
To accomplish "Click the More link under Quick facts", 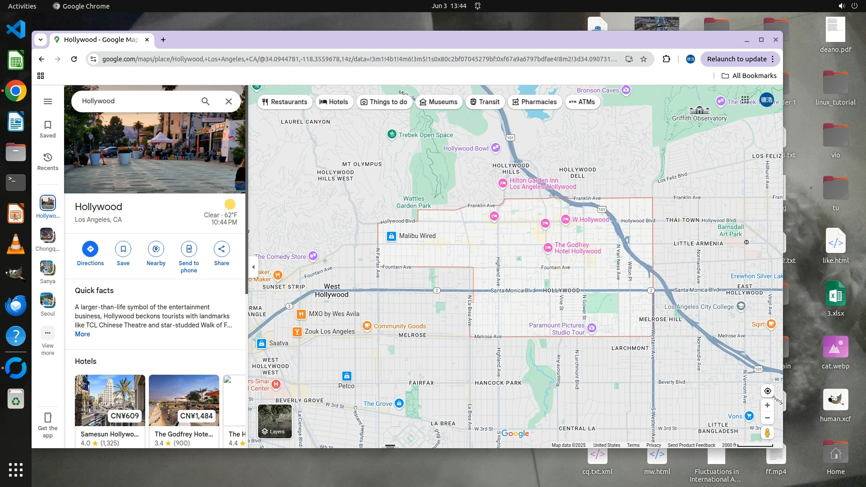I will [x=83, y=334].
